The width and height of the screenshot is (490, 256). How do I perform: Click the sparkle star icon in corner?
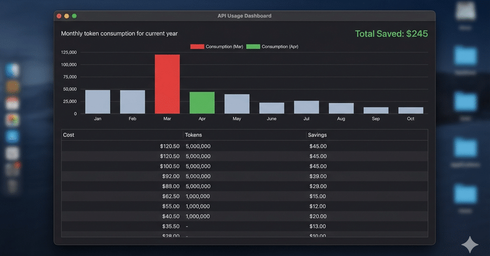click(x=470, y=244)
